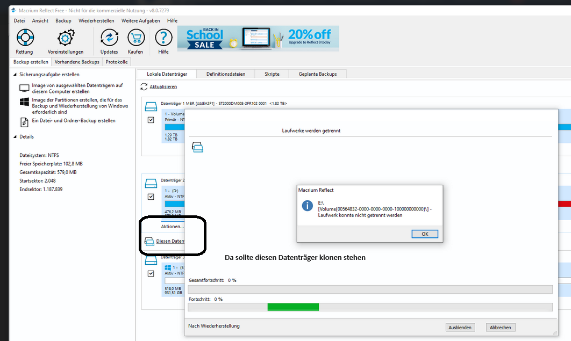
Task: Click the file and folder backup icon
Action: point(24,122)
